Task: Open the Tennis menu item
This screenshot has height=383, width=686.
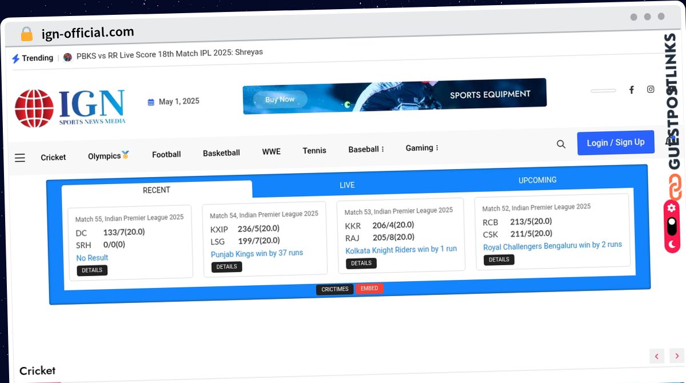Action: (x=314, y=150)
